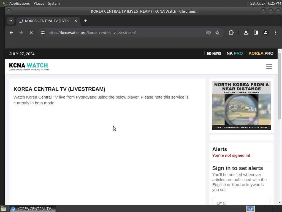This screenshot has height=212, width=282.
Task: Select KOREA CENTRAL TV taskbar window button
Action: 32,209
